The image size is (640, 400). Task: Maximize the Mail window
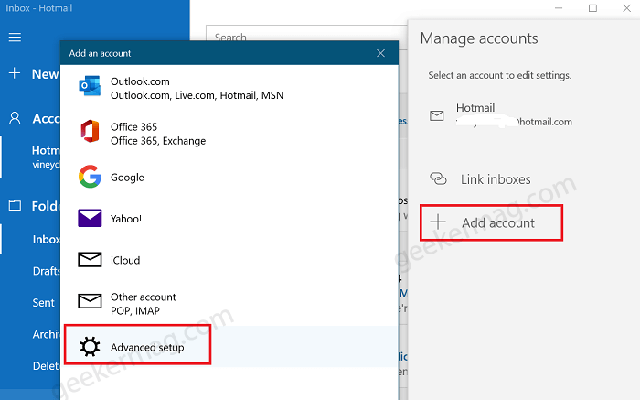pos(592,8)
